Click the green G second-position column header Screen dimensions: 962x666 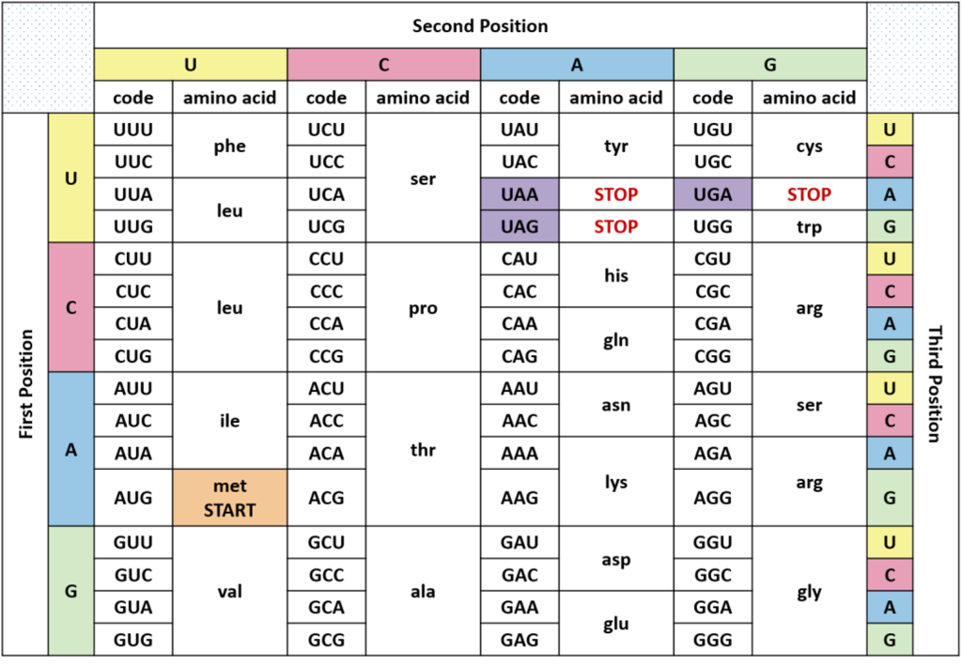[770, 65]
